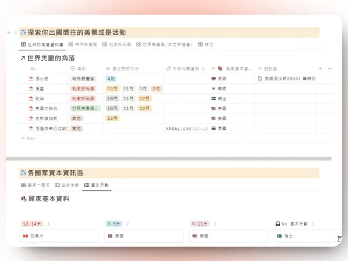
Task: Click the flag icon in the 跳傘 row
Action: tap(214, 99)
